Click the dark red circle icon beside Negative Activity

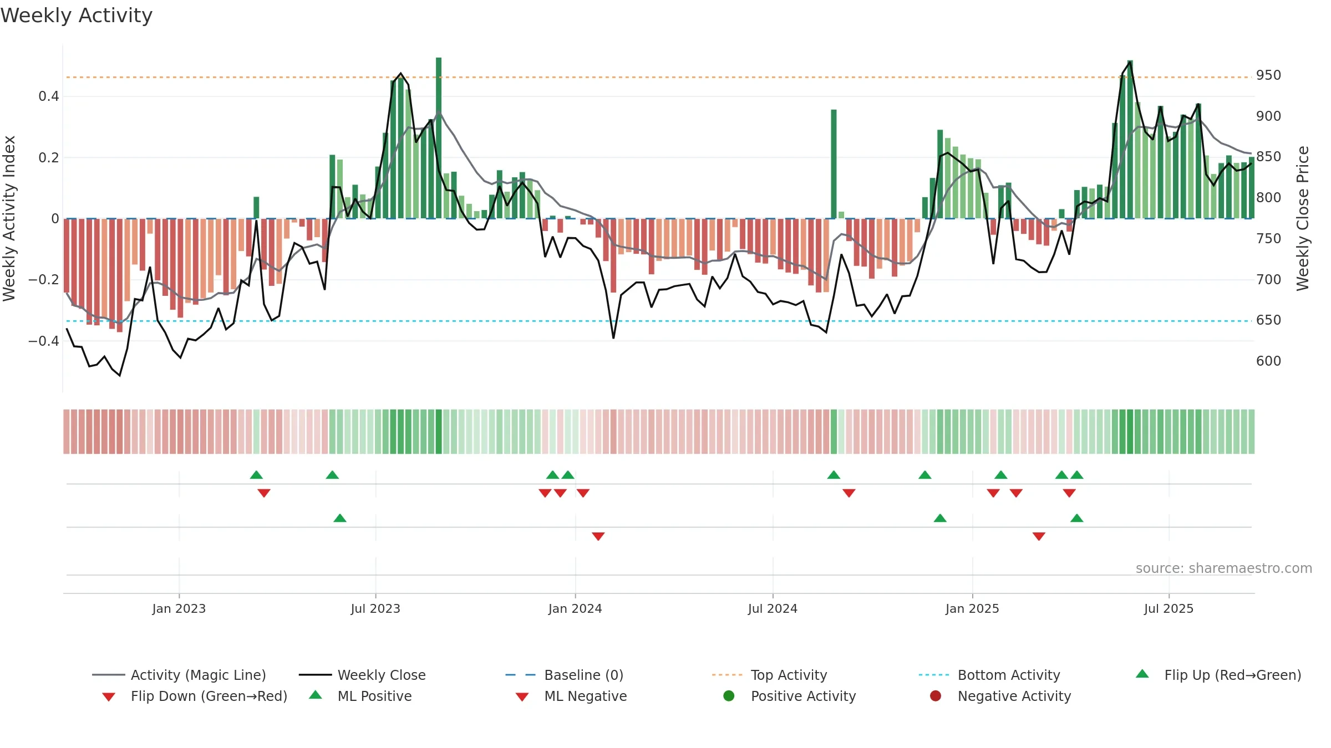pyautogui.click(x=936, y=695)
